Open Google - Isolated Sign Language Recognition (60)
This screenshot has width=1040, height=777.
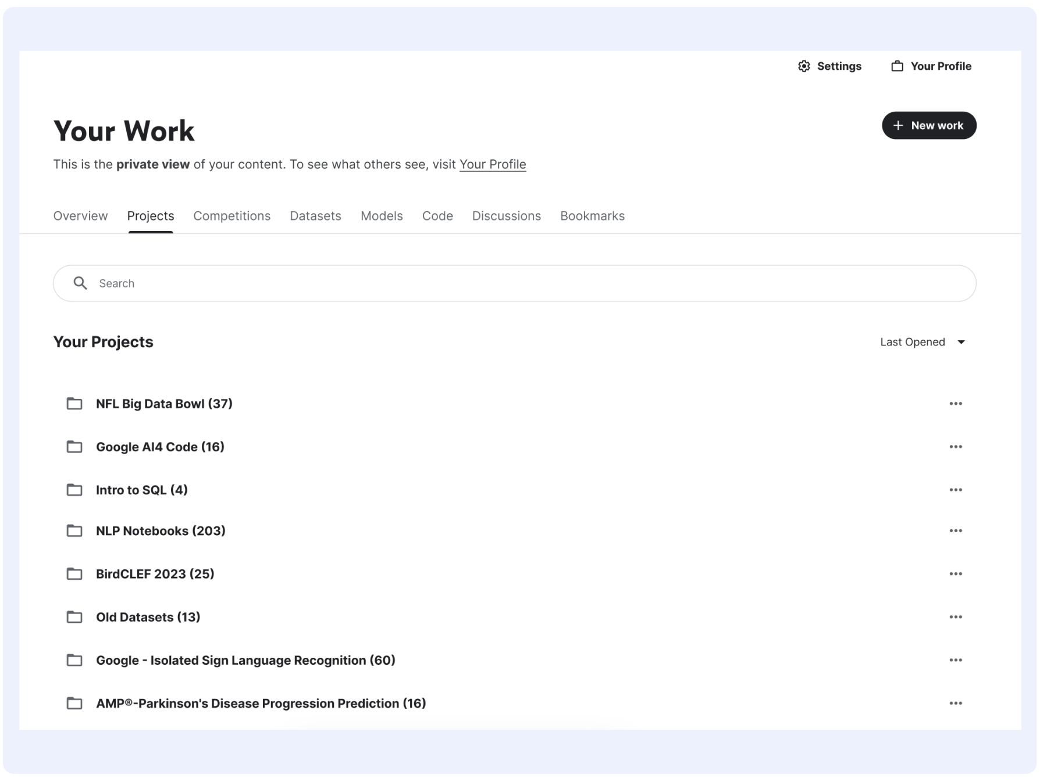245,660
